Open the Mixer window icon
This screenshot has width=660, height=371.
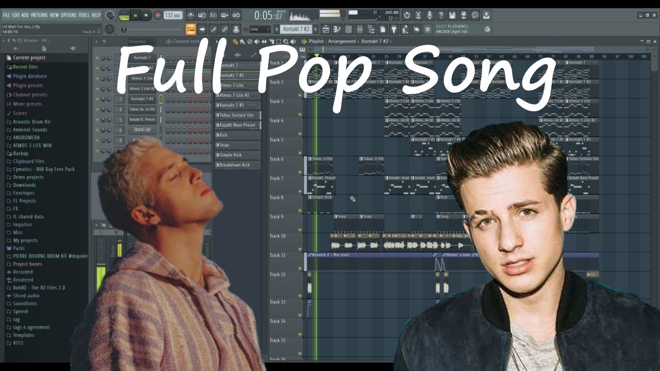tap(360, 29)
